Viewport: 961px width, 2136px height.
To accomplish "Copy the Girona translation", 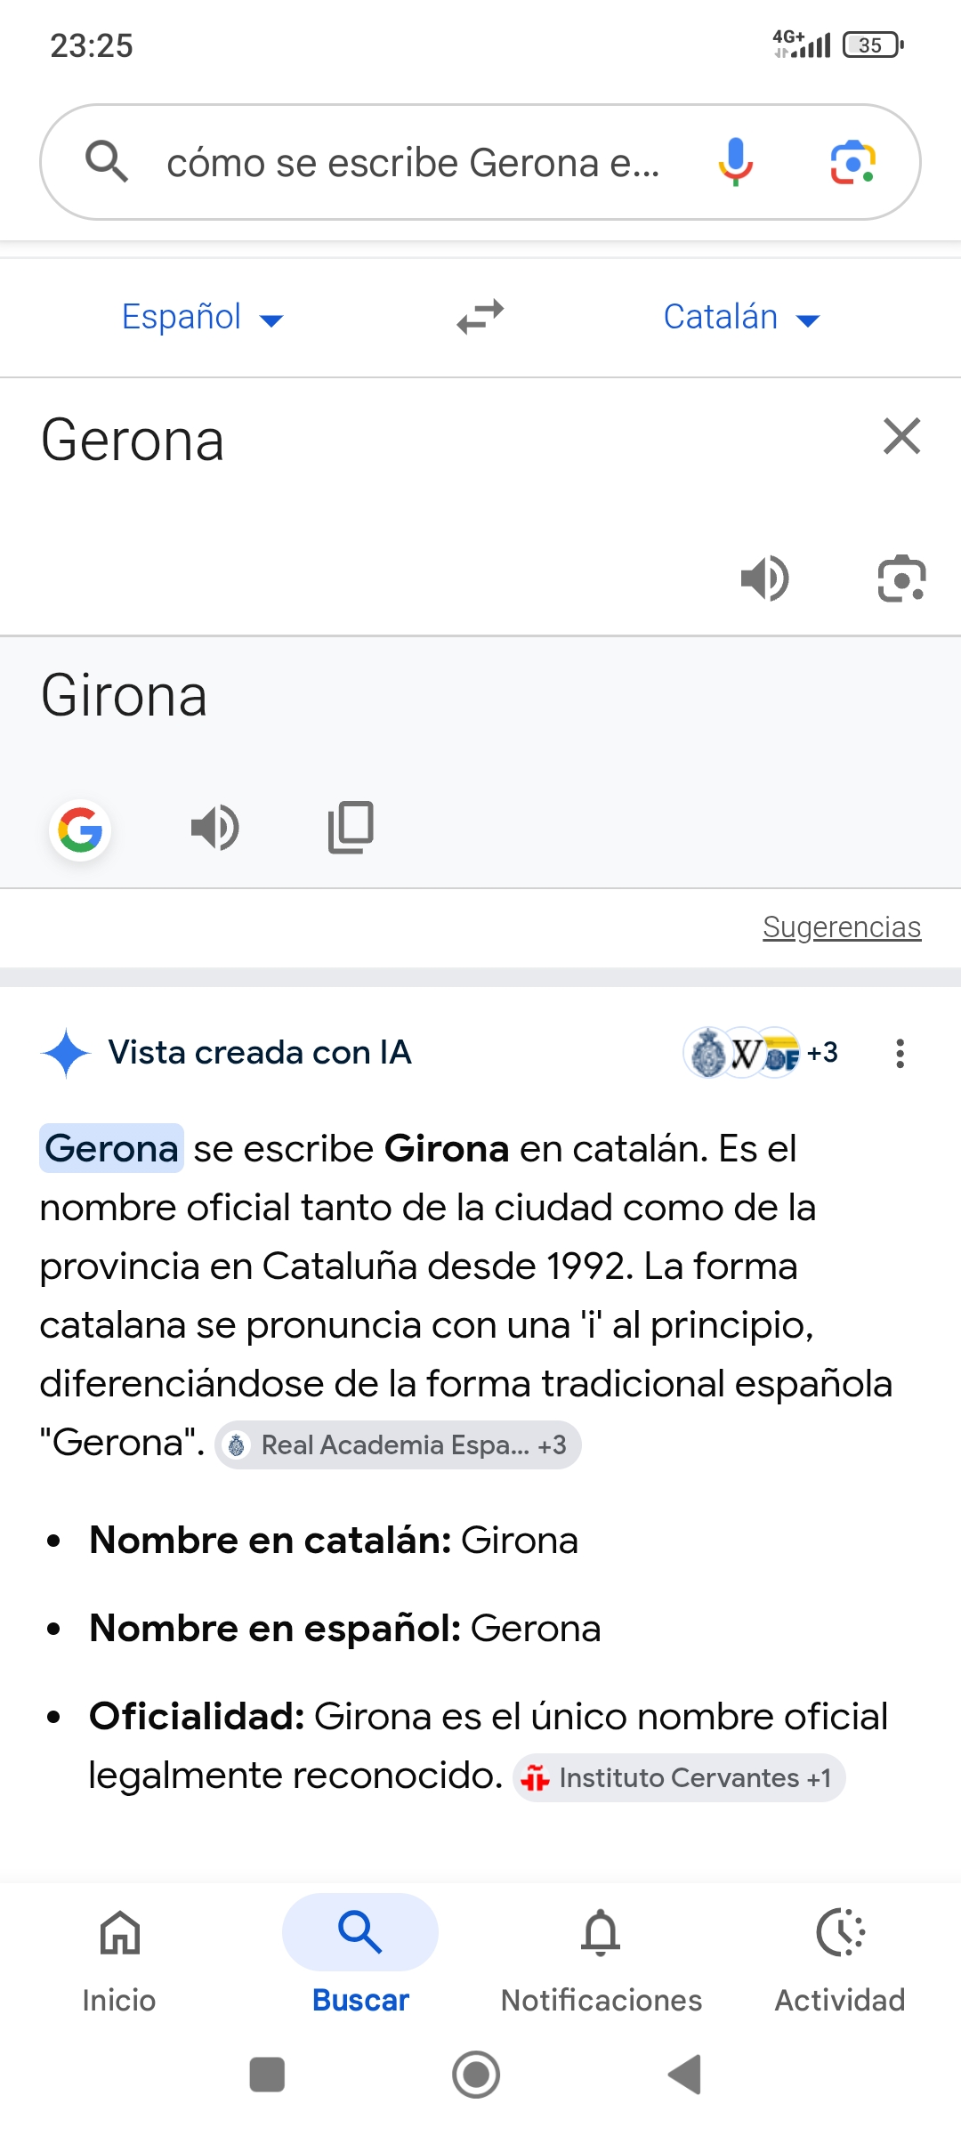I will click(x=351, y=827).
